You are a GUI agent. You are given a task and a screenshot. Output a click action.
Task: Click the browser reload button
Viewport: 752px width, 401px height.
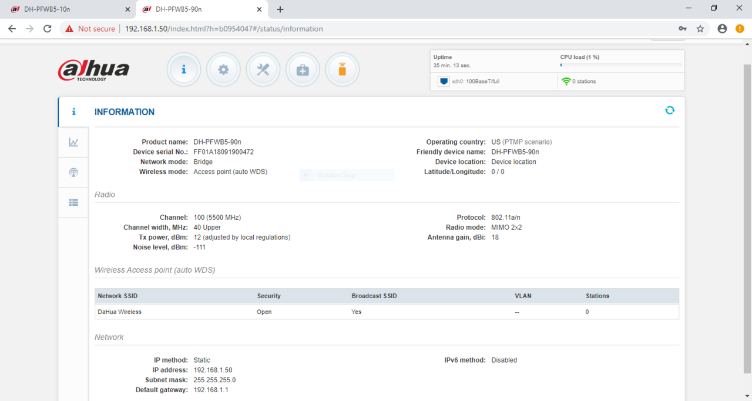tap(48, 28)
